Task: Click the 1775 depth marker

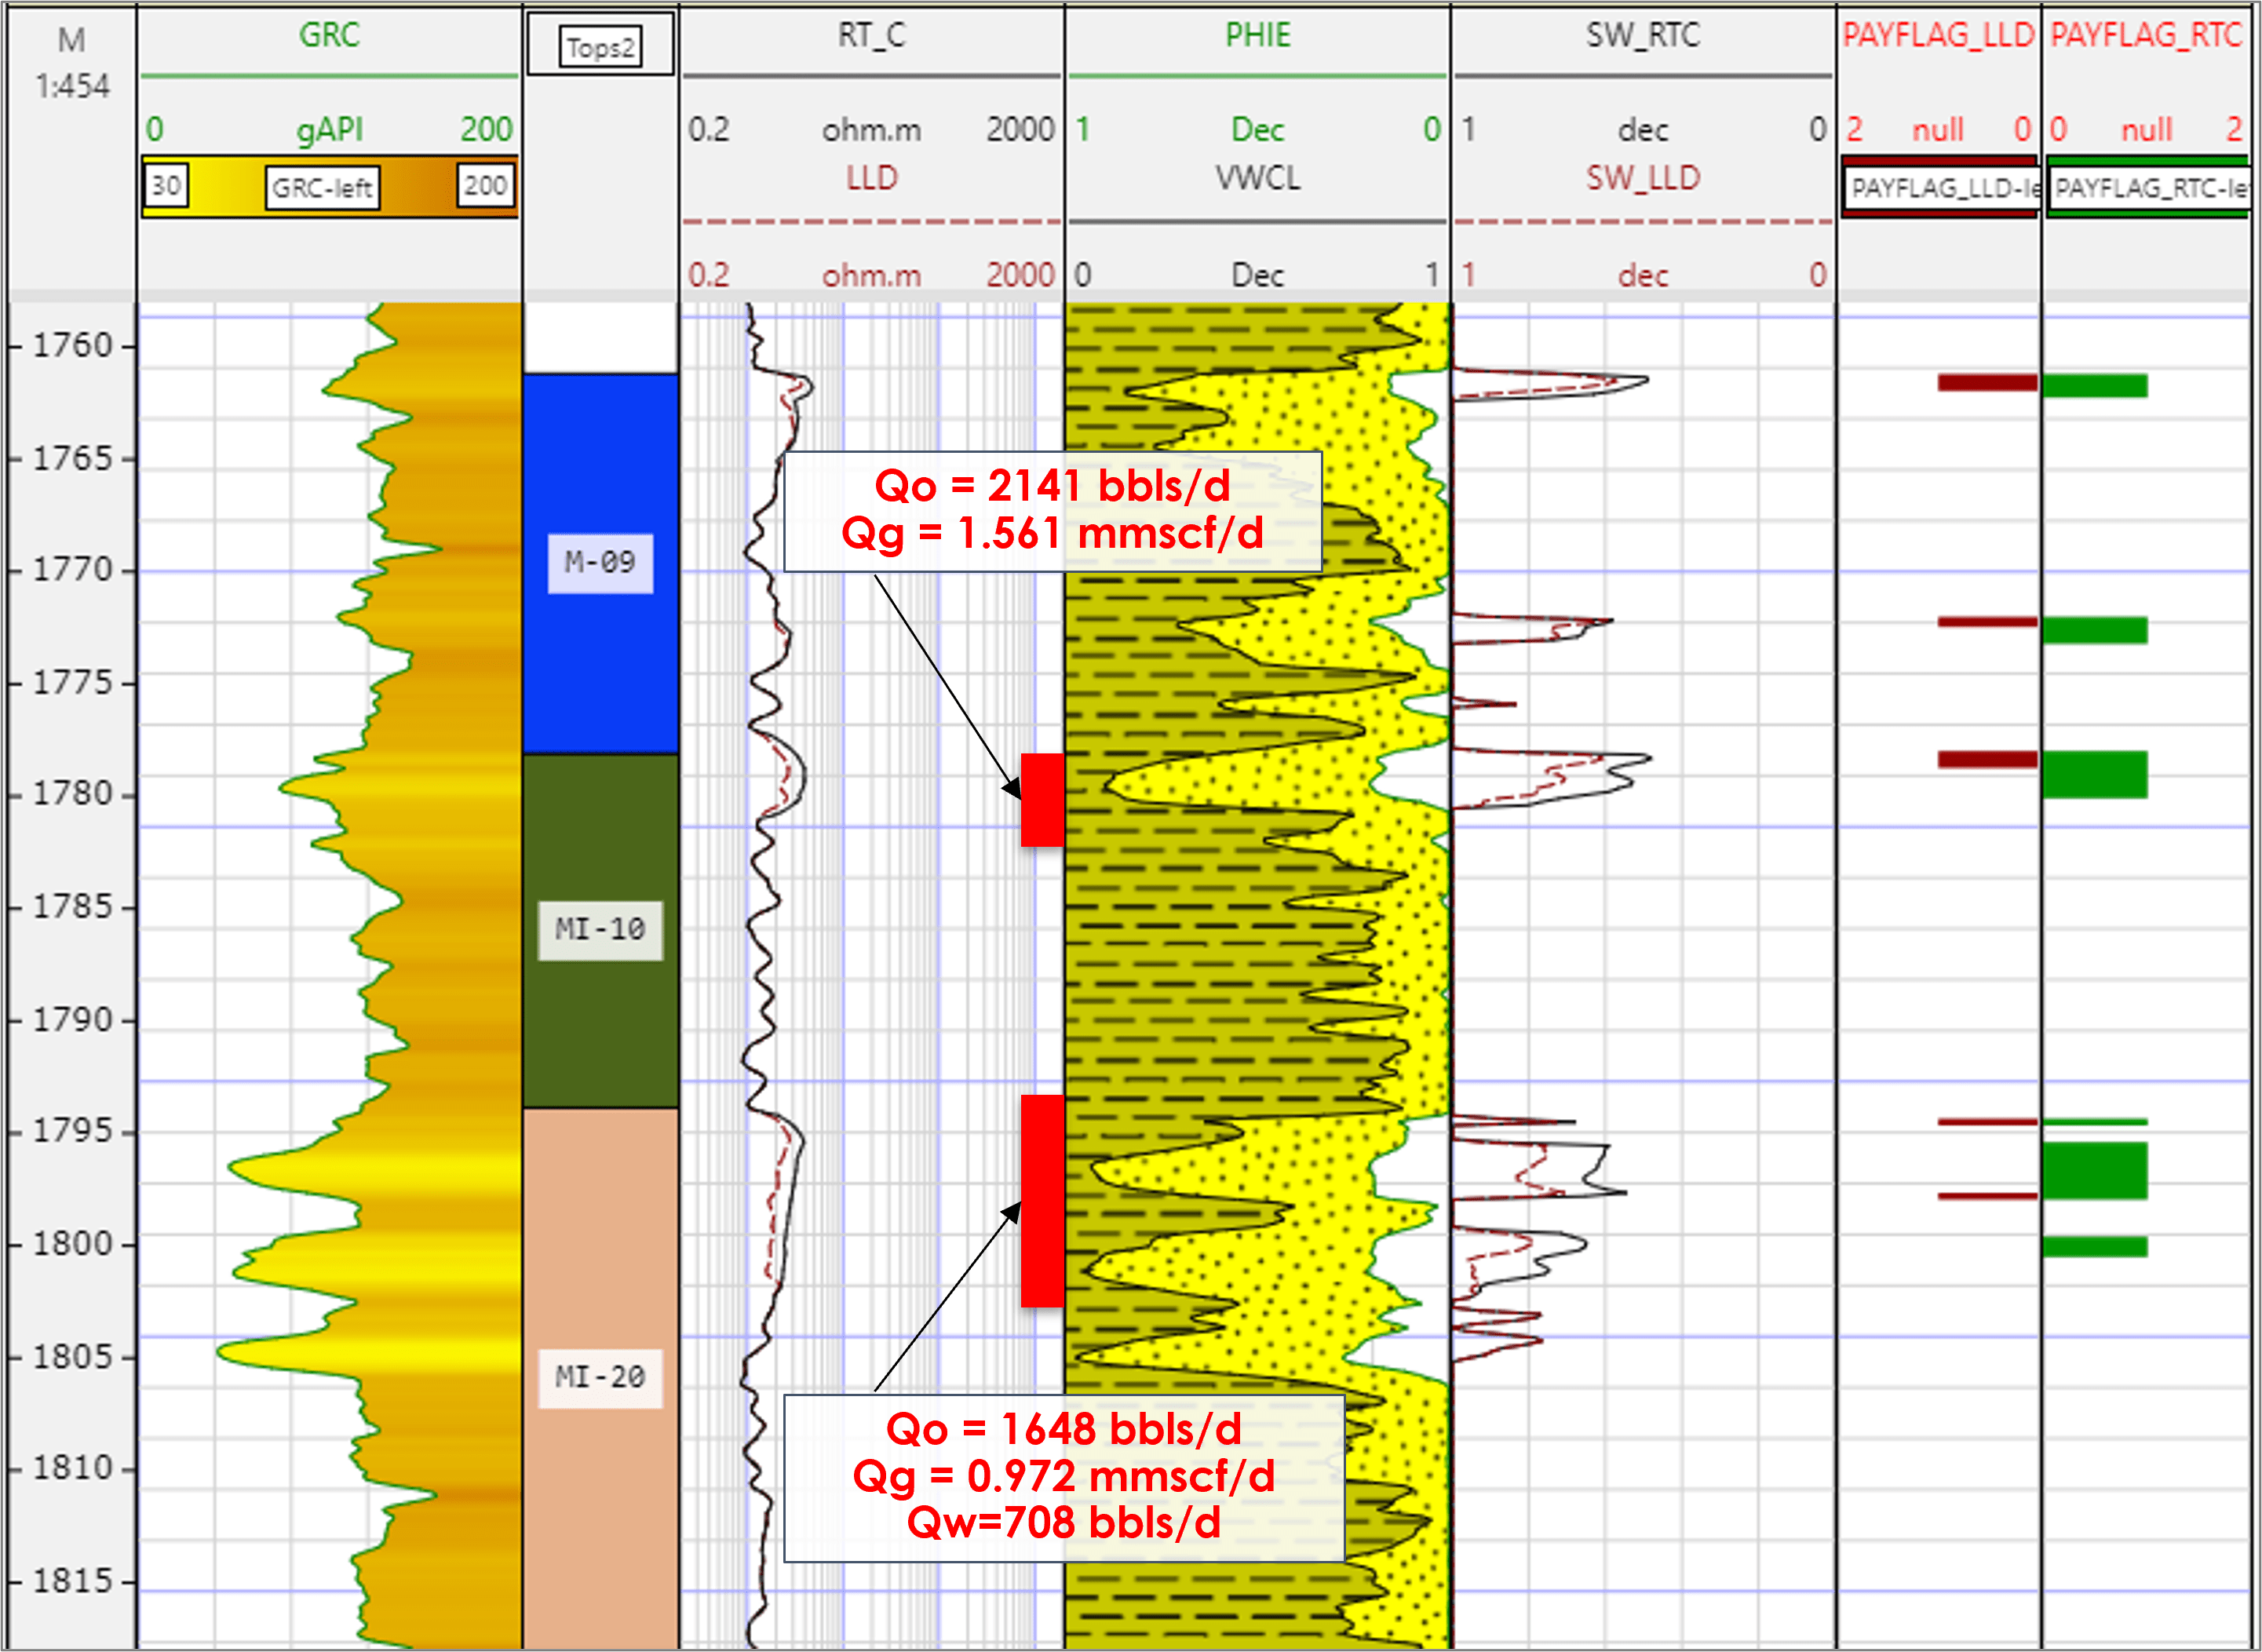Action: click(73, 683)
